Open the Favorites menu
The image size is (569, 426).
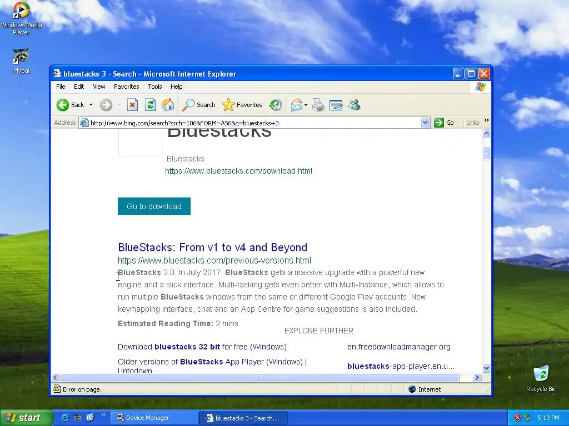[126, 87]
